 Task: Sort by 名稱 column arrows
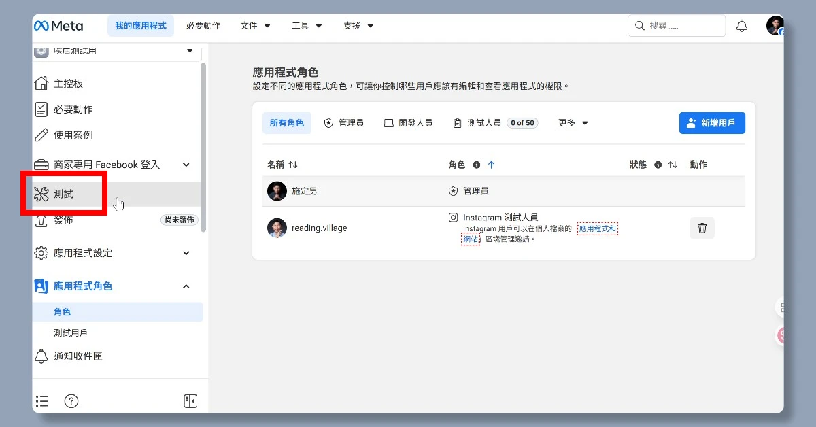(293, 165)
